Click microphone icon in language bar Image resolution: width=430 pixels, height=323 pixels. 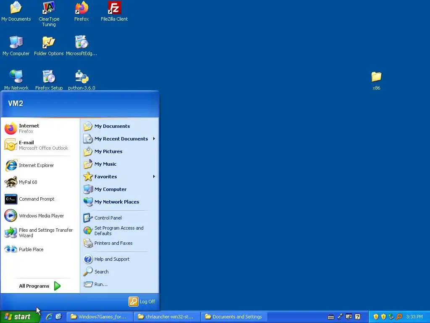pos(340,317)
